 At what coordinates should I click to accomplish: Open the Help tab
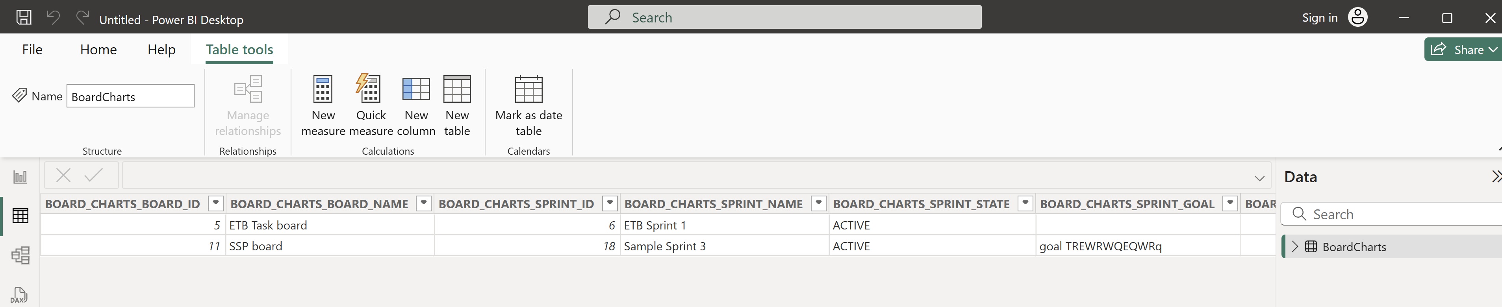[161, 50]
